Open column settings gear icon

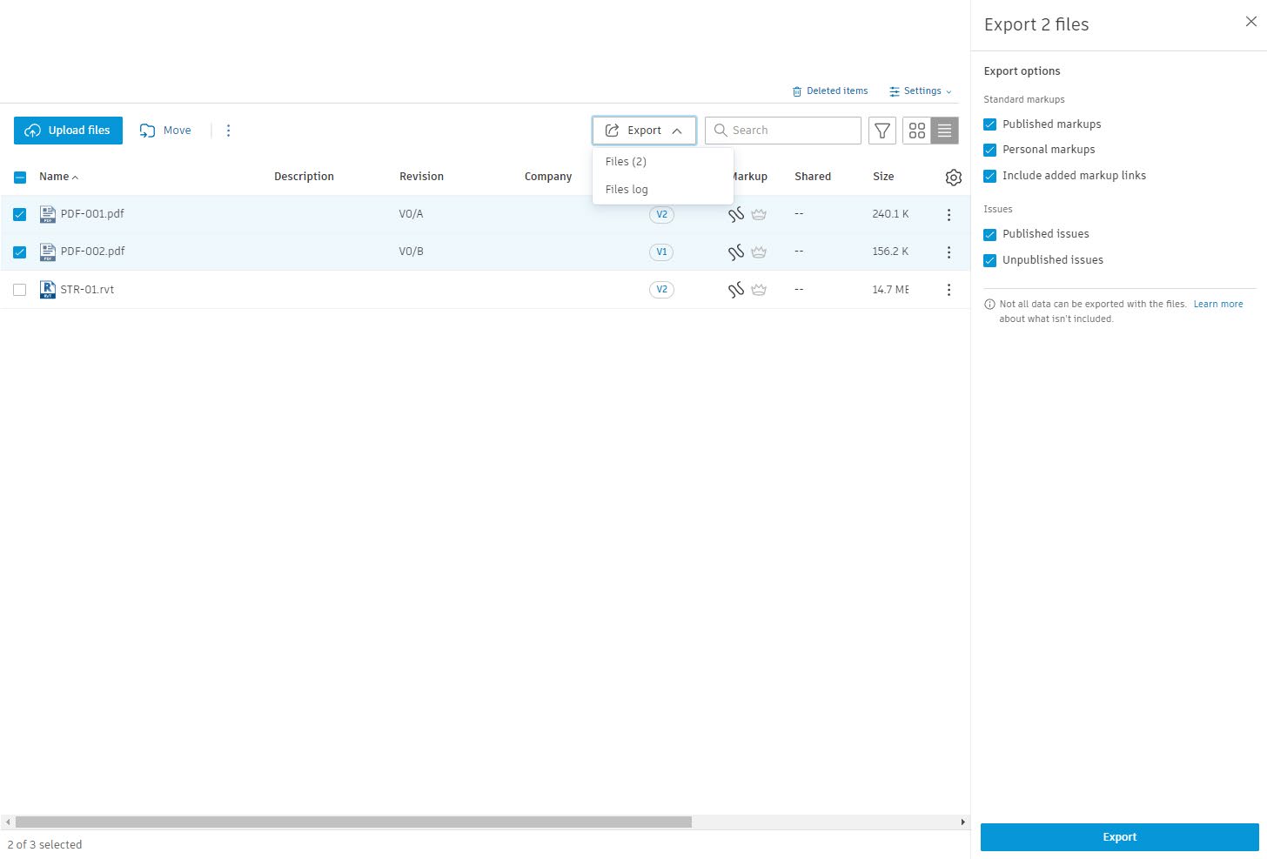pos(954,178)
